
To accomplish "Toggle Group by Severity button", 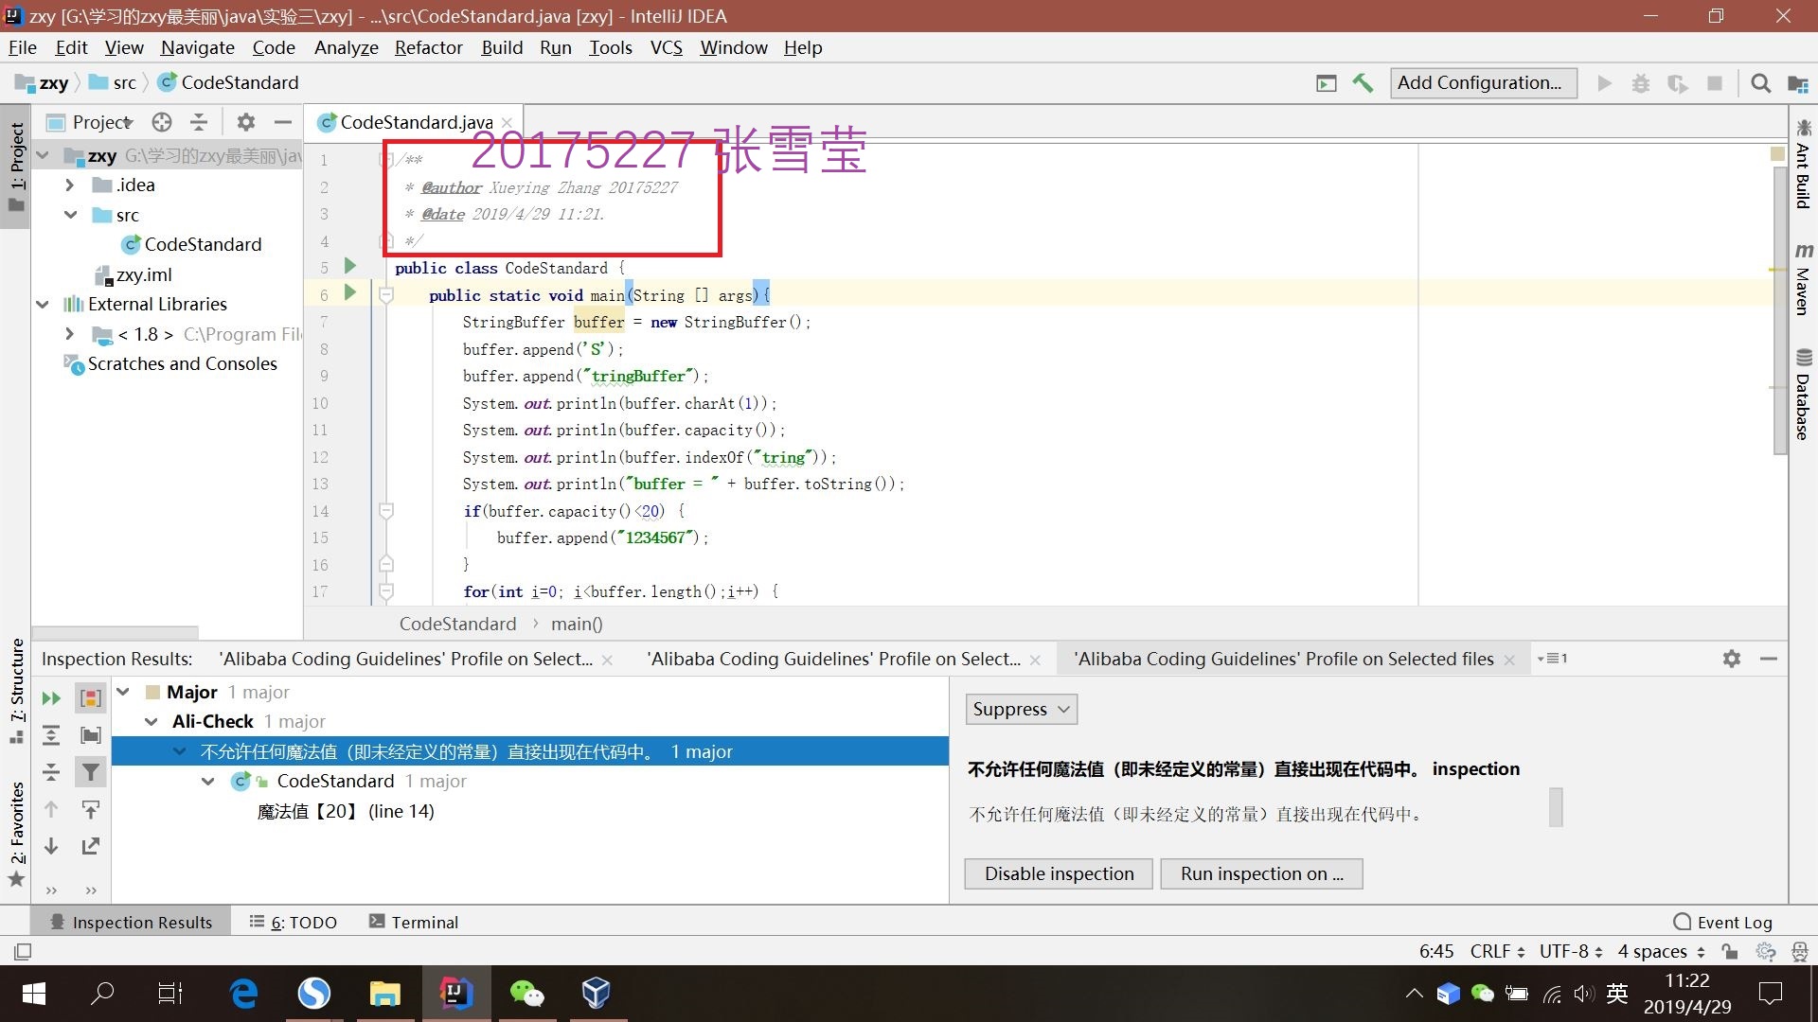I will point(91,698).
